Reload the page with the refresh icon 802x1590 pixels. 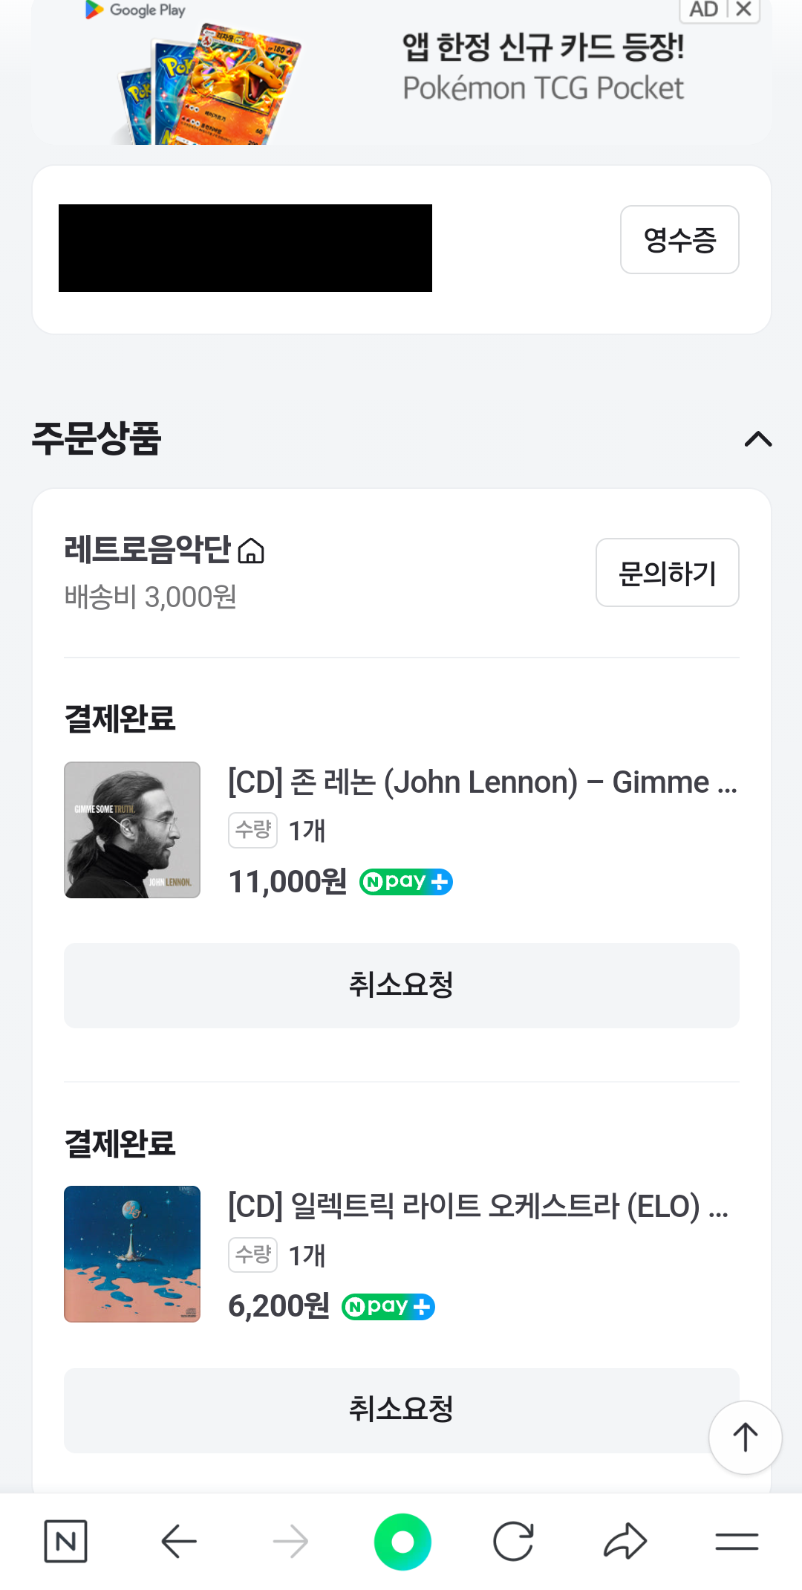(513, 1542)
